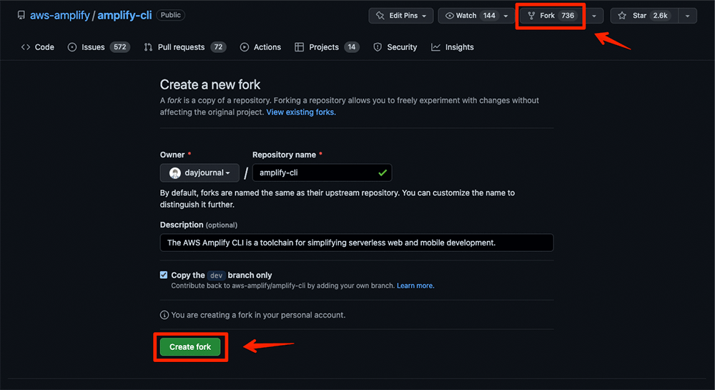Open the Projects tab
715x390 pixels.
point(327,47)
